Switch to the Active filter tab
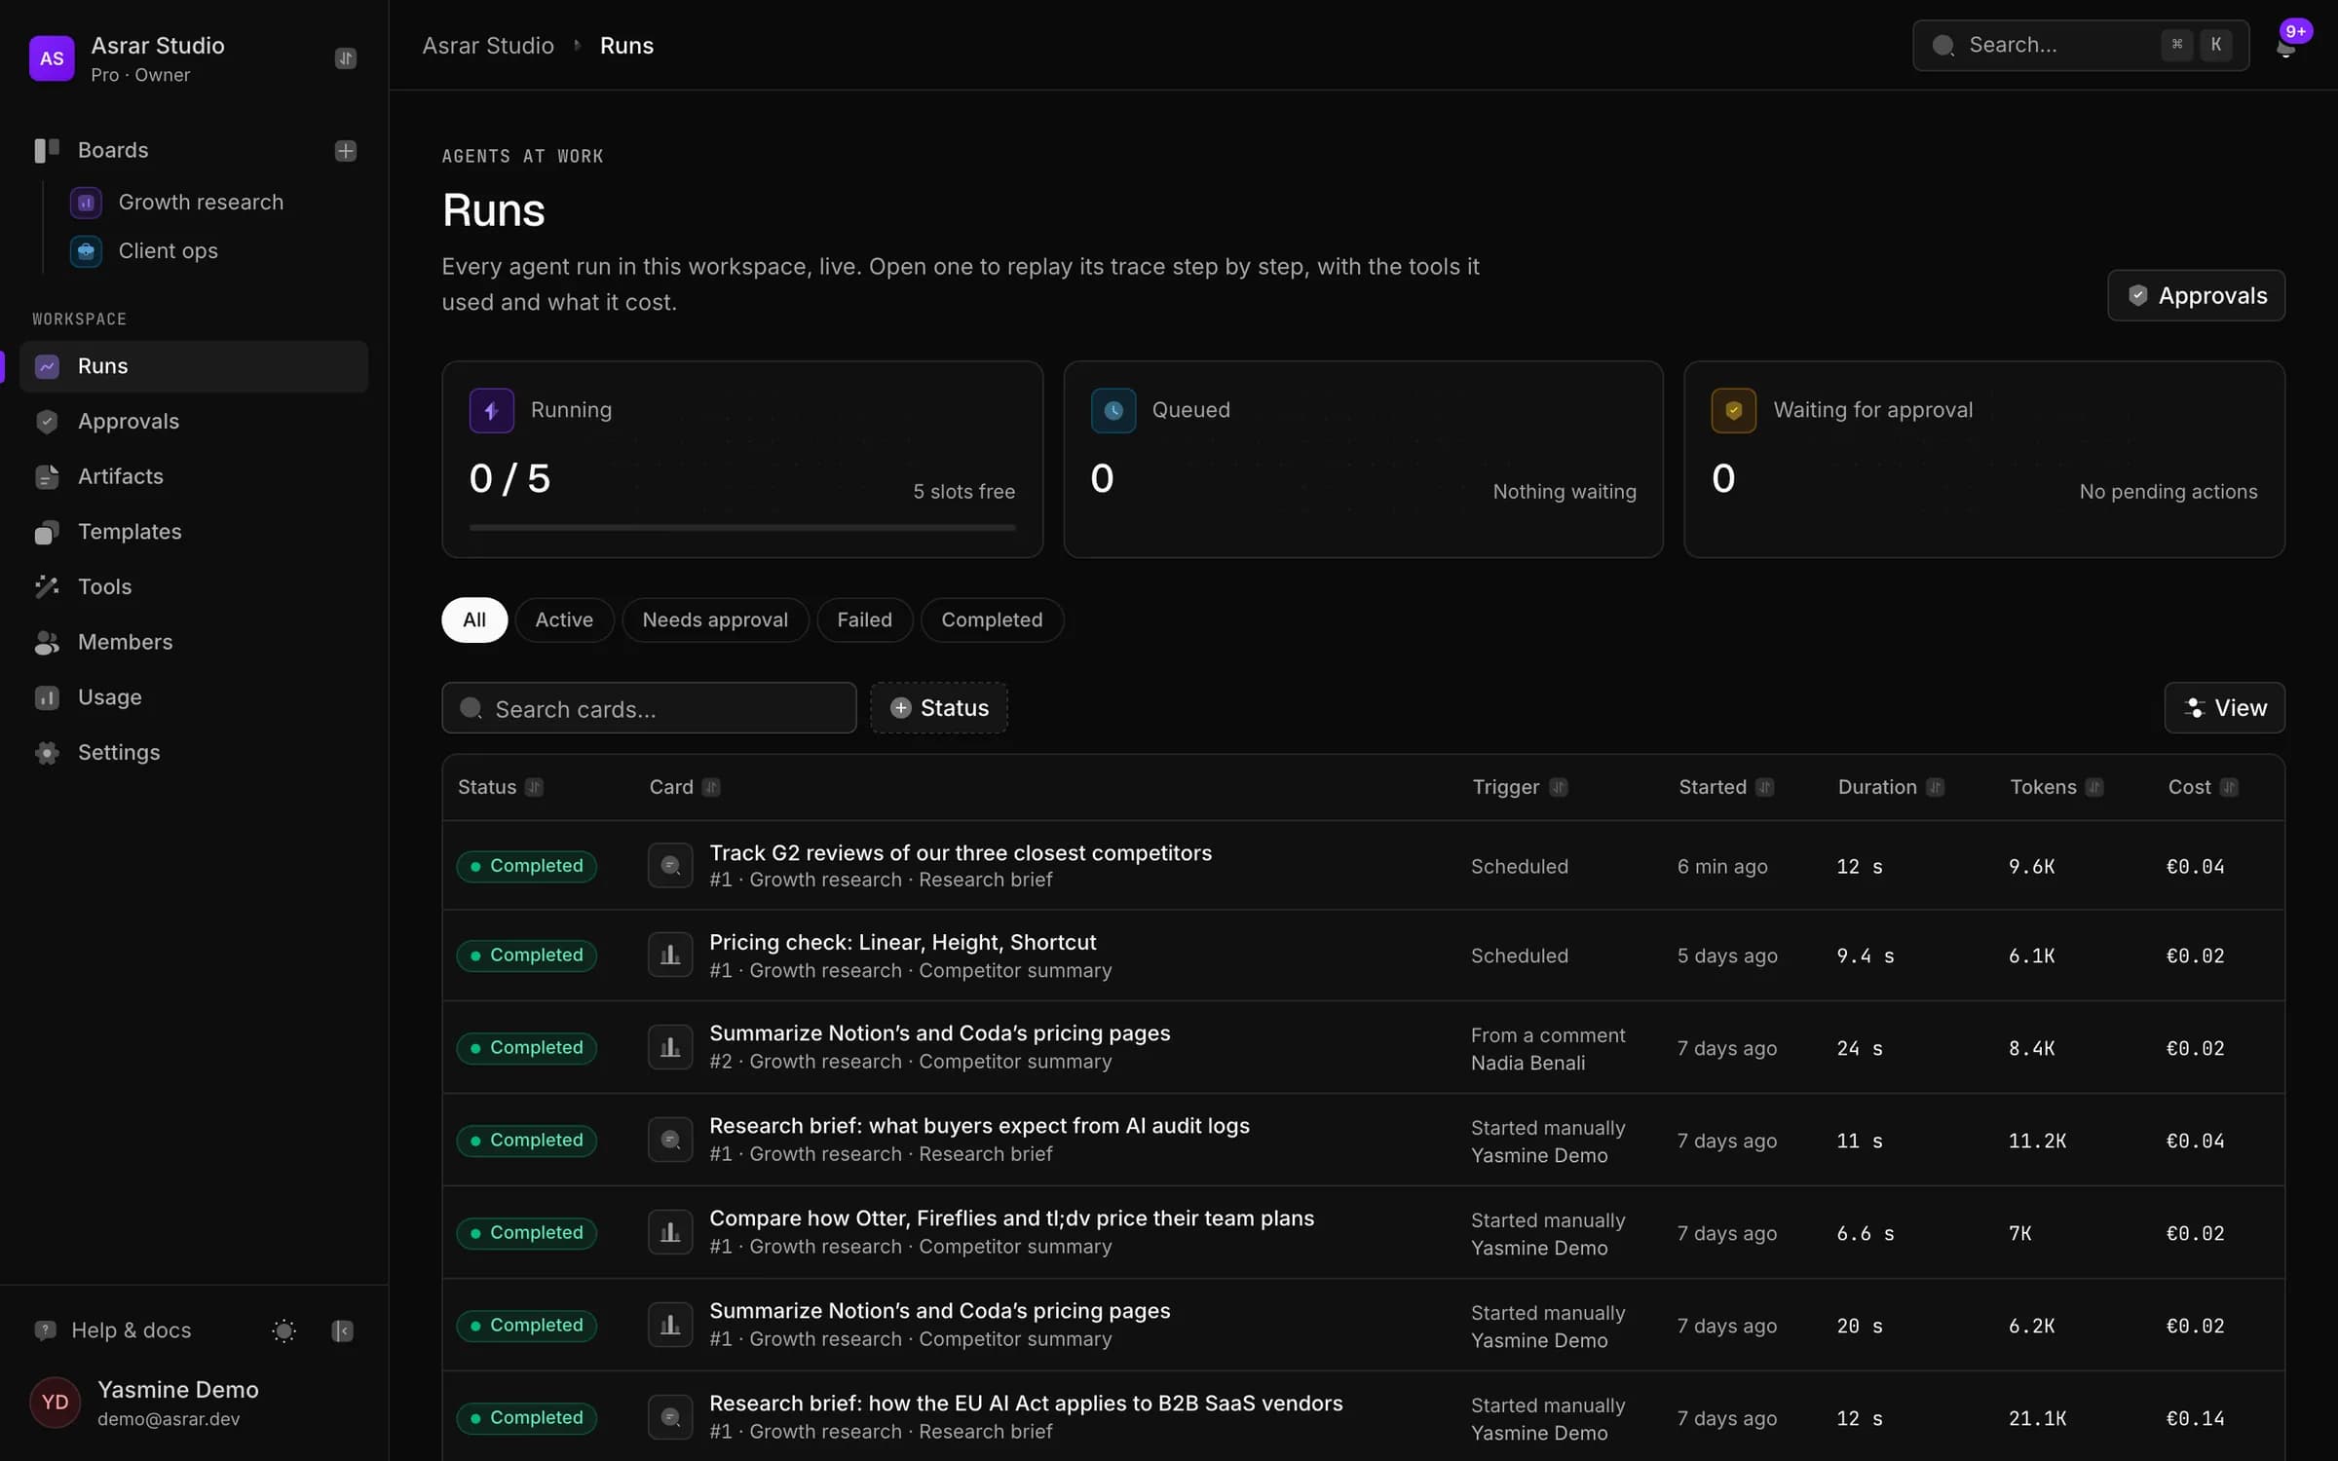 click(x=564, y=620)
